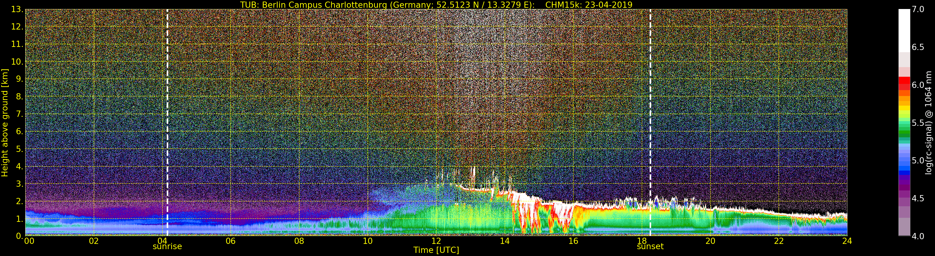Image resolution: width=935 pixels, height=256 pixels.
Task: Click the colorbar tick label 6.5
Action: 918,48
